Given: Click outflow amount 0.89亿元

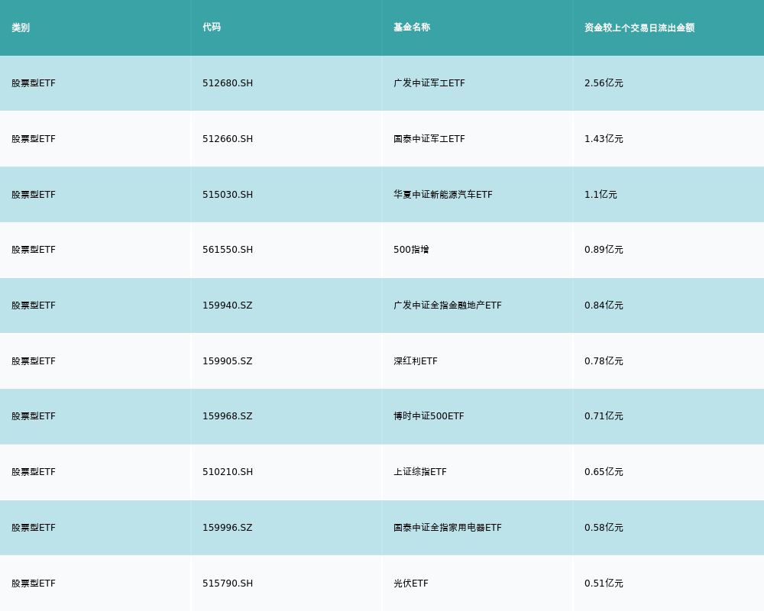Looking at the screenshot, I should click(x=604, y=250).
